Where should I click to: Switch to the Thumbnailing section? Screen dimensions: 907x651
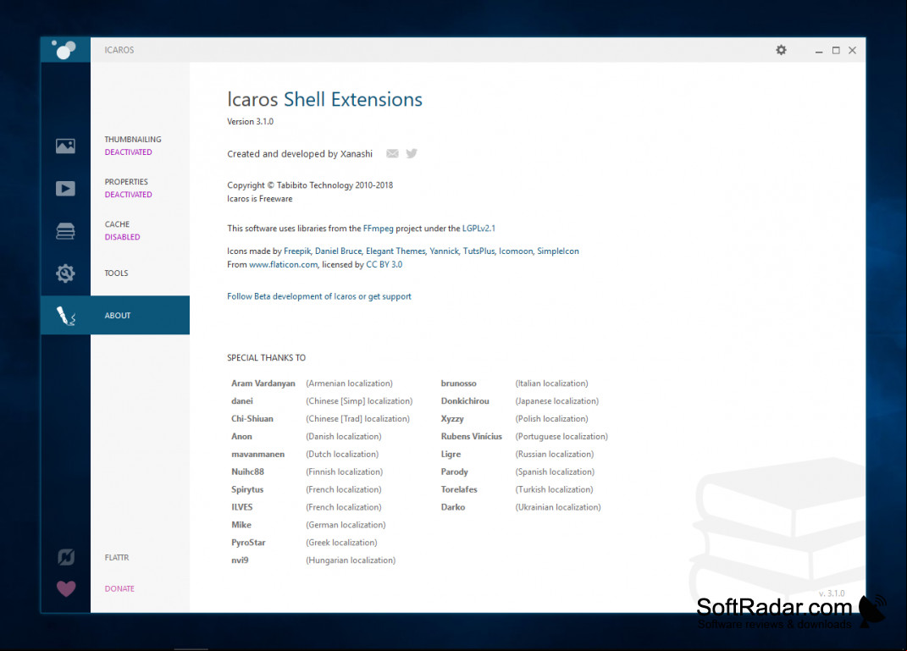tap(133, 140)
